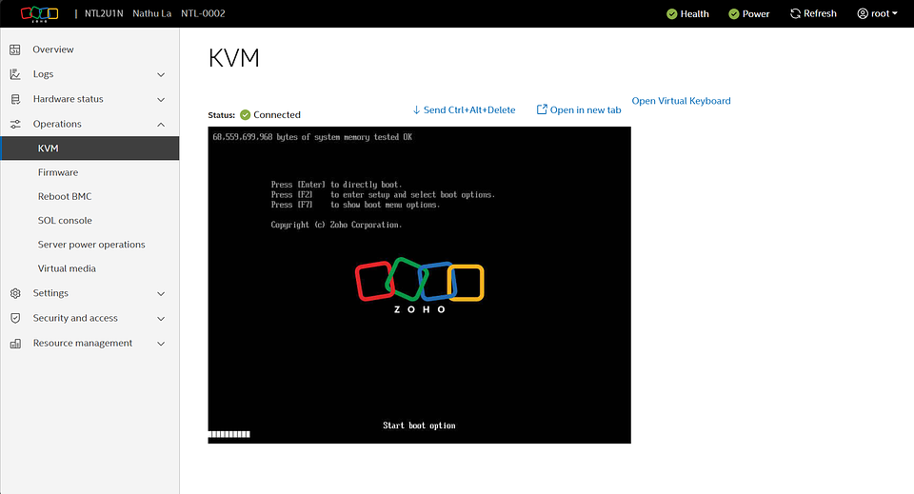Click the external link icon for new tab
Image resolution: width=914 pixels, height=494 pixels.
542,109
